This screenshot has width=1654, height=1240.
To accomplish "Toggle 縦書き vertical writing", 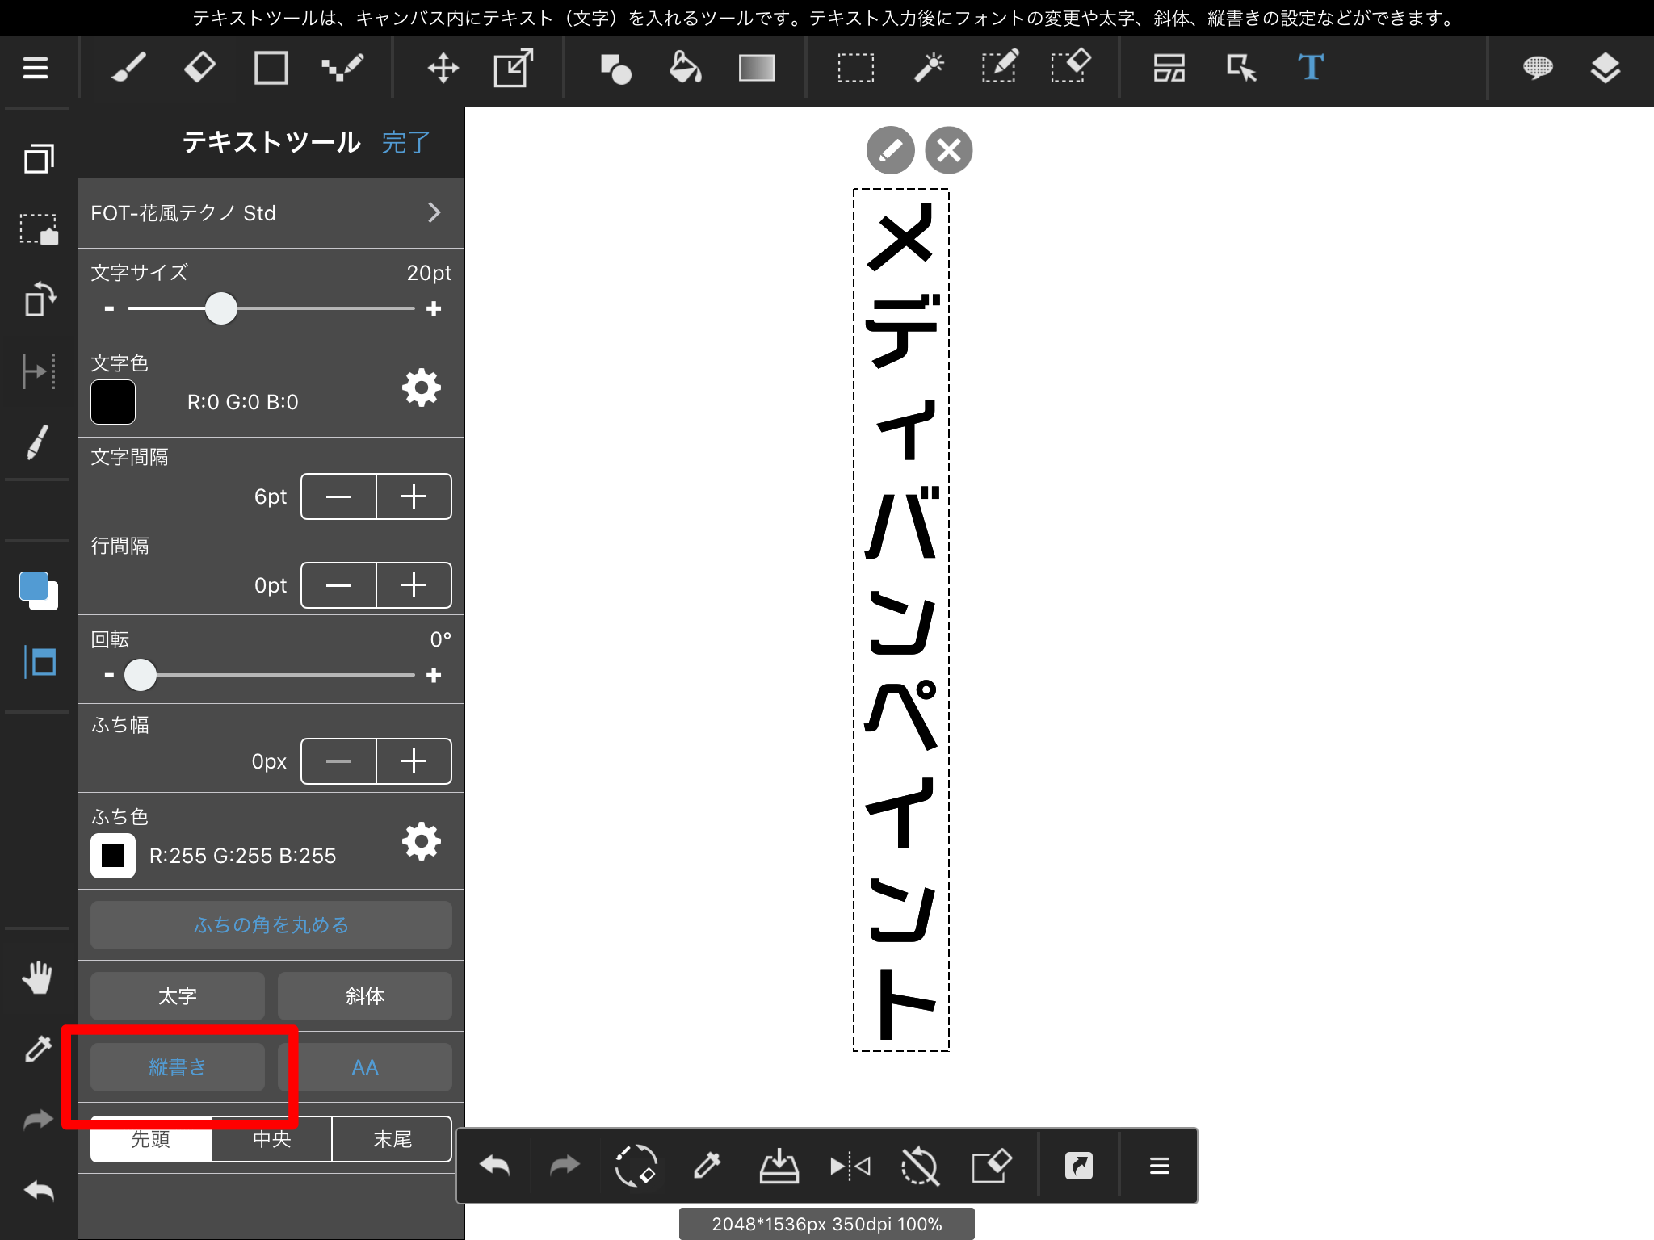I will click(x=178, y=1067).
